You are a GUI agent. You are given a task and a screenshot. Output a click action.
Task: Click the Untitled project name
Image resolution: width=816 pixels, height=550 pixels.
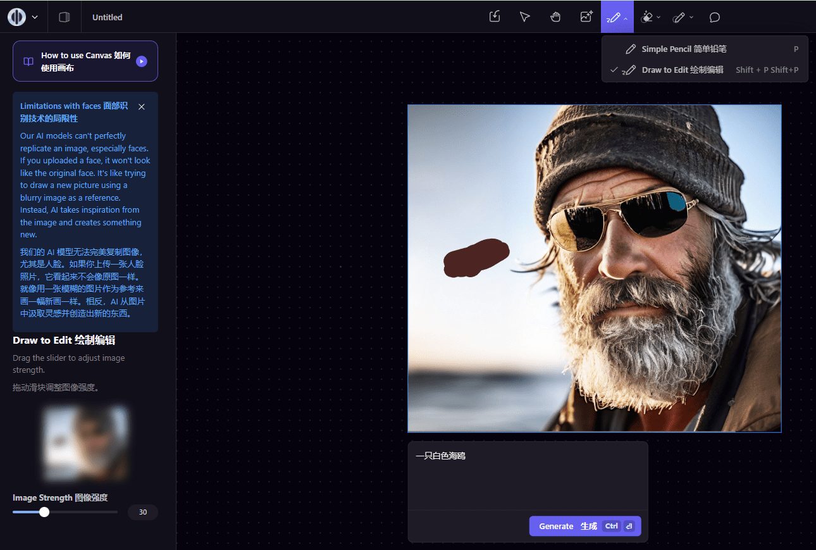[x=108, y=17]
